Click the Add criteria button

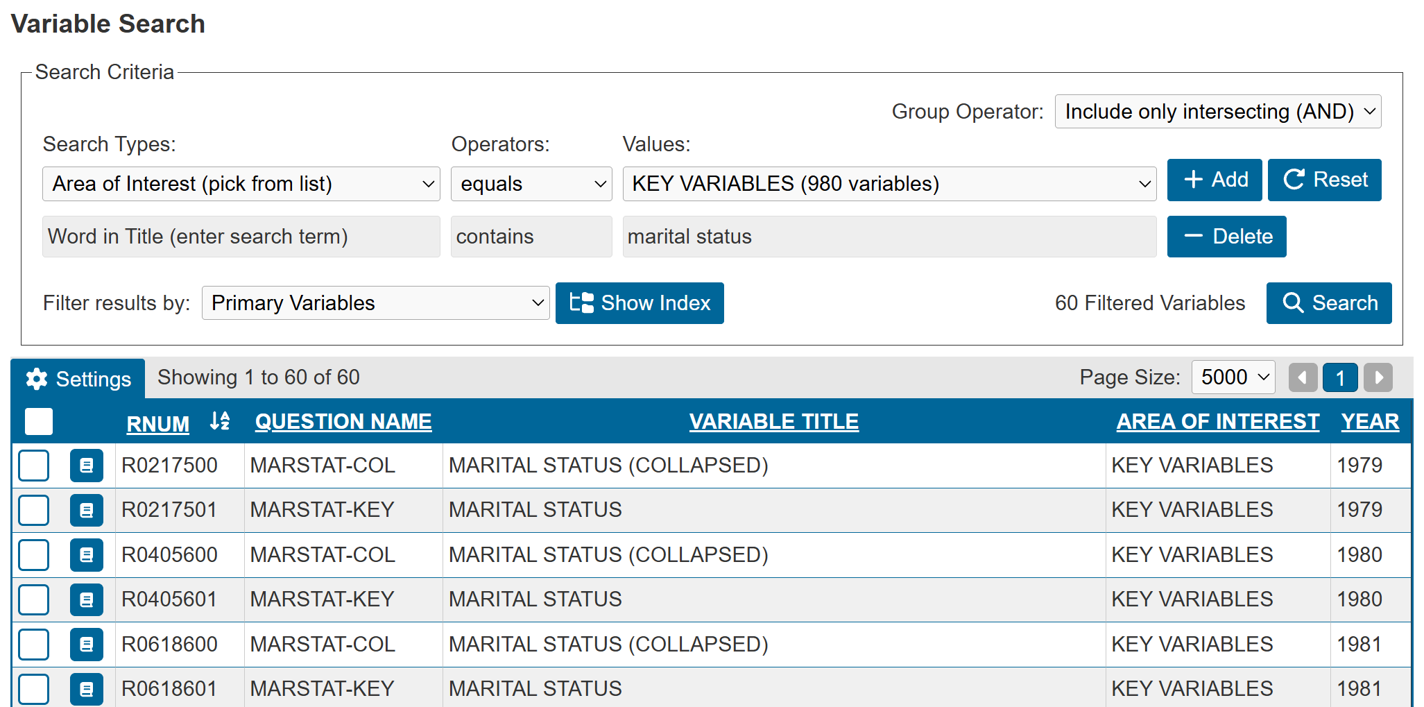(x=1215, y=180)
